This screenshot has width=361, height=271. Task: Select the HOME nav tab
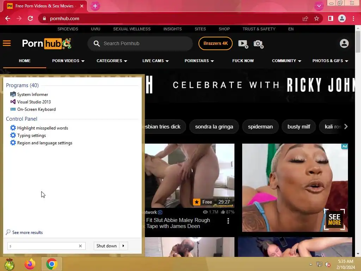coord(25,61)
